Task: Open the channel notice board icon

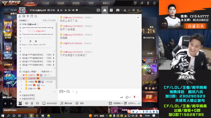Action: [32, 16]
